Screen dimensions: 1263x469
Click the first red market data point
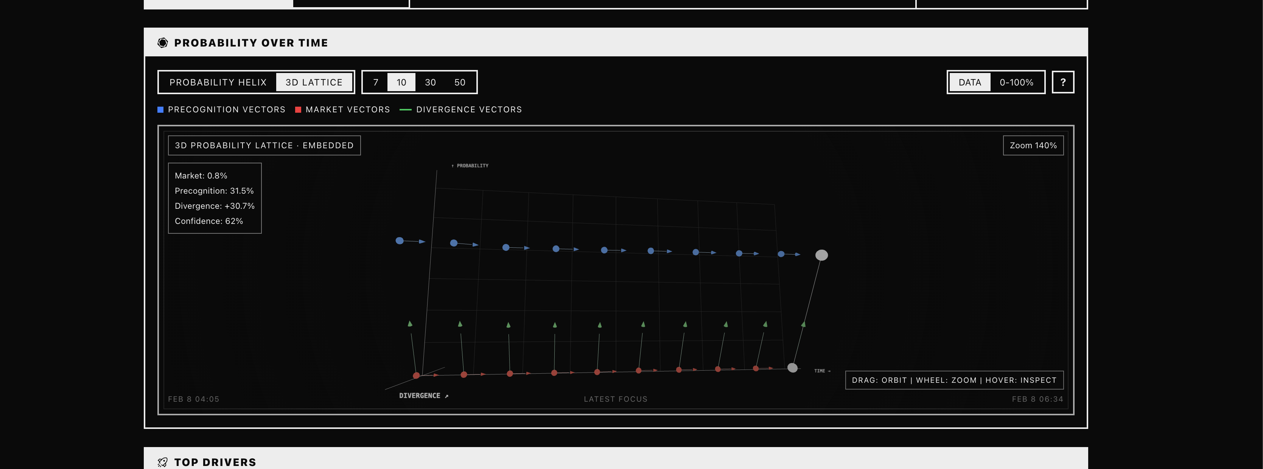click(x=416, y=376)
